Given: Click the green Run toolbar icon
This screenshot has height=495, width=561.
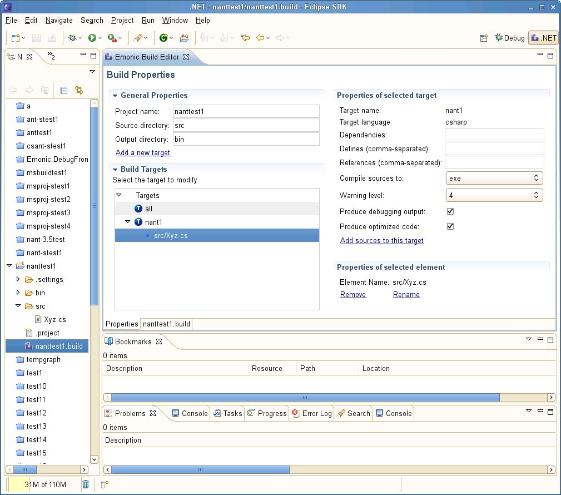Looking at the screenshot, I should [92, 38].
